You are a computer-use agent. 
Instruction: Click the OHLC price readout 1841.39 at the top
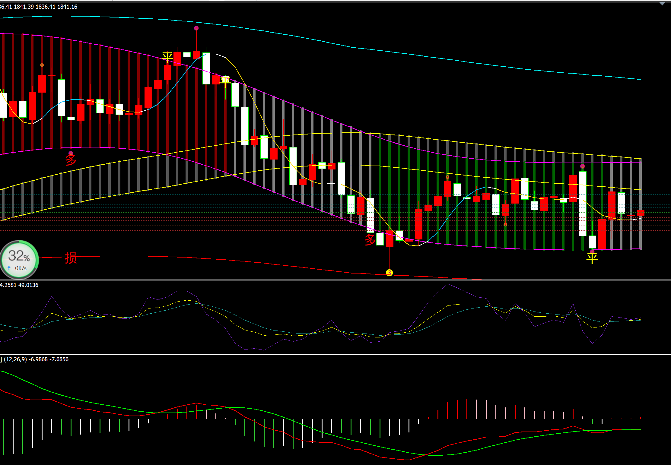point(24,7)
